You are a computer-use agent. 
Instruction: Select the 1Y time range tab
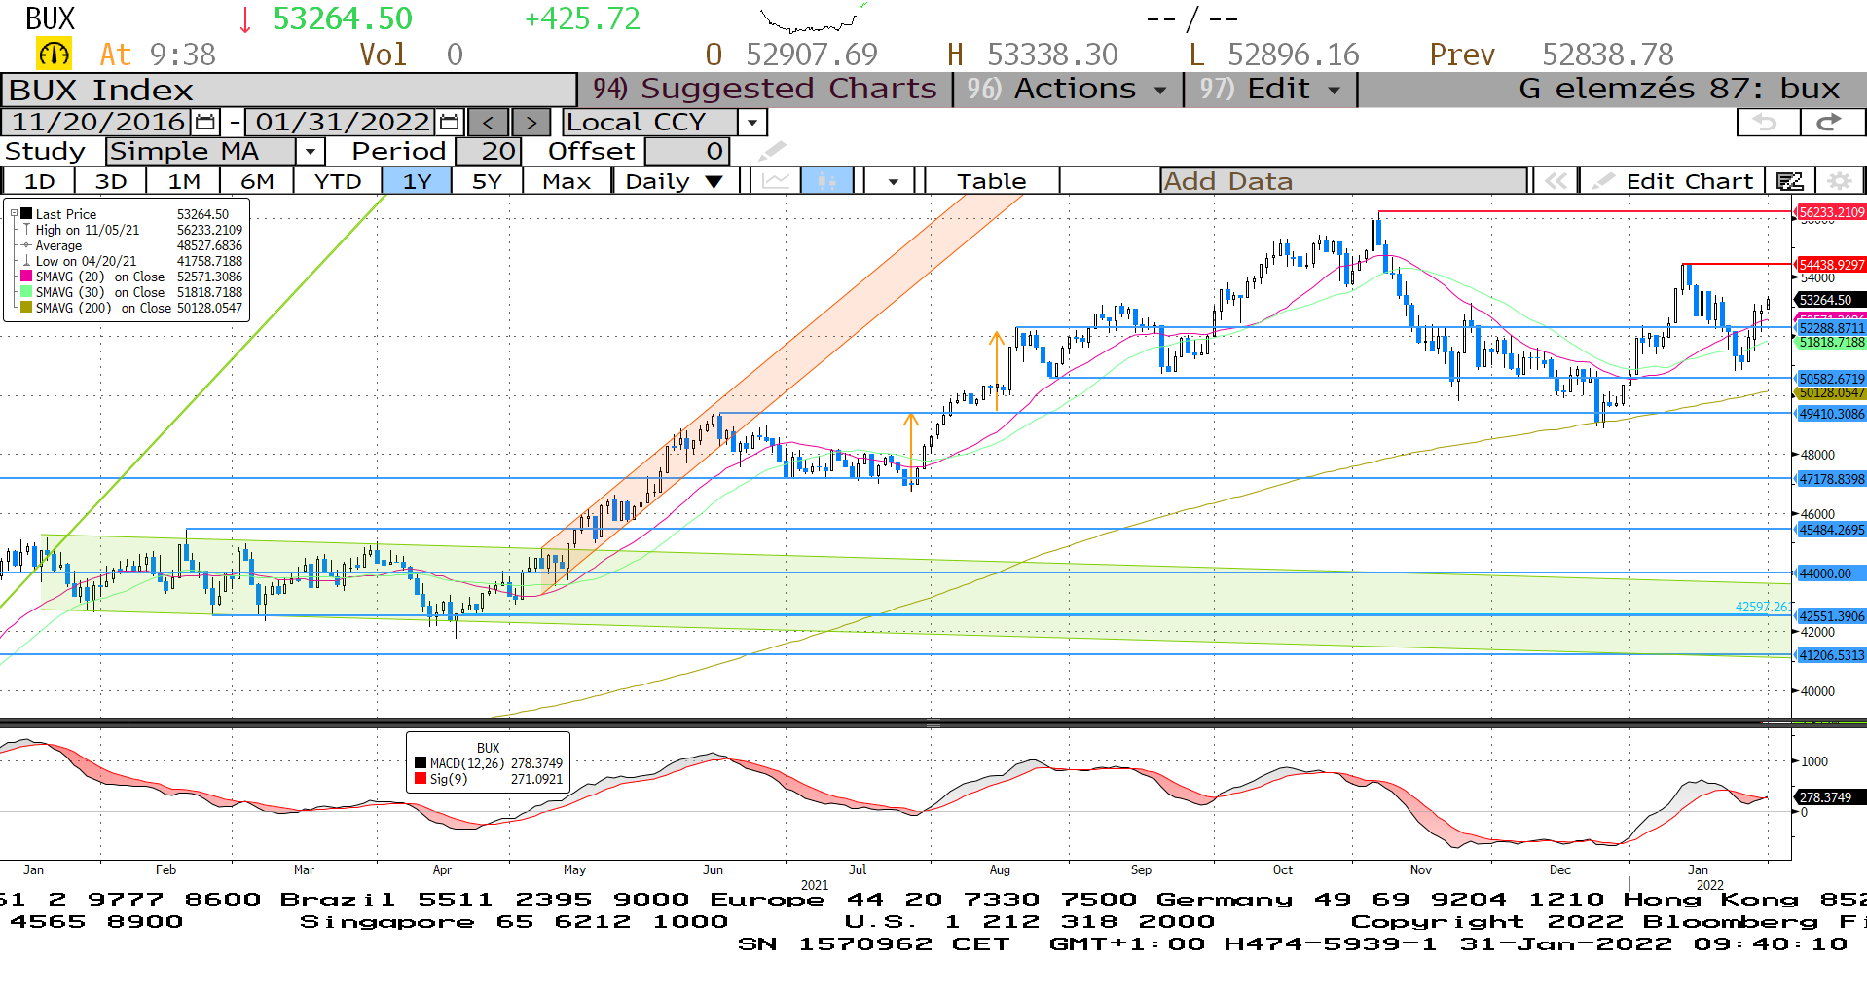417,181
